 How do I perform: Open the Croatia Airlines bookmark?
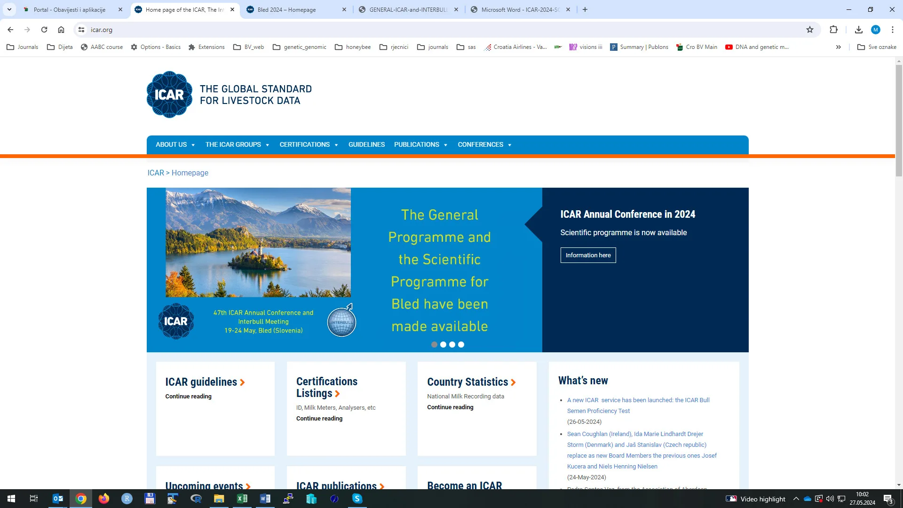point(516,47)
